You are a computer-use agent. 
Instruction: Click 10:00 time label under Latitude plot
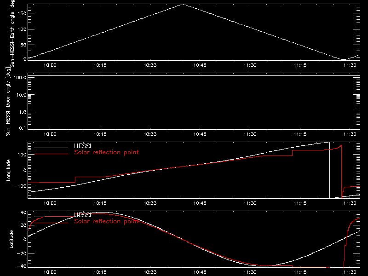(50, 272)
